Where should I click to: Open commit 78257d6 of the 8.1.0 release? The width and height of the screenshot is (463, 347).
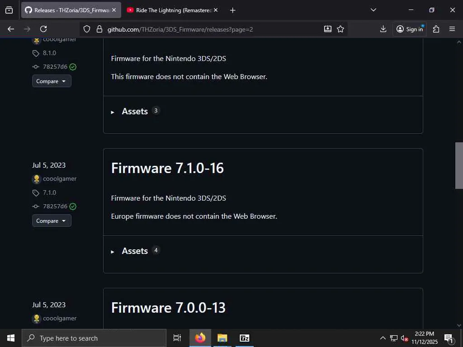pos(55,67)
